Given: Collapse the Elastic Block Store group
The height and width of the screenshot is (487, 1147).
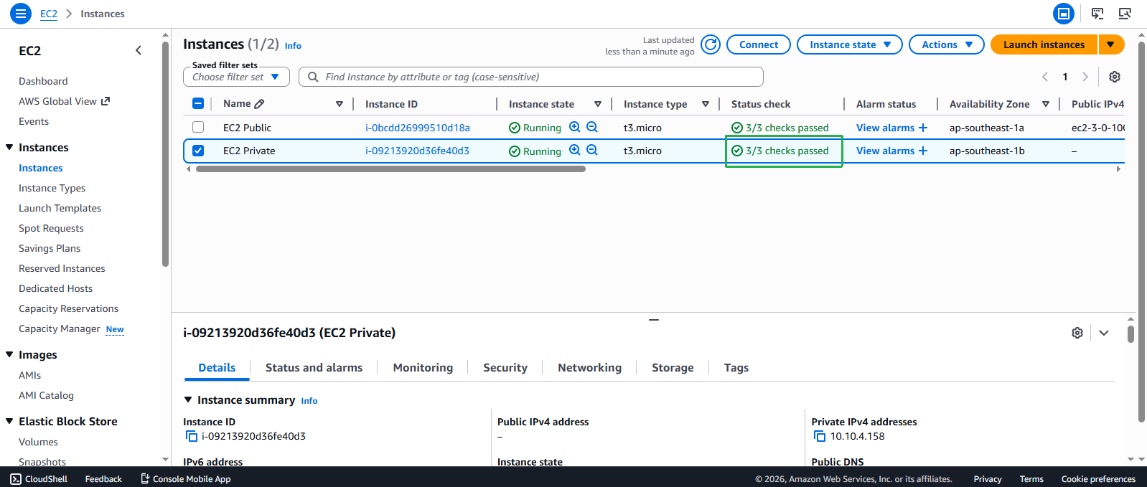Looking at the screenshot, I should [9, 421].
